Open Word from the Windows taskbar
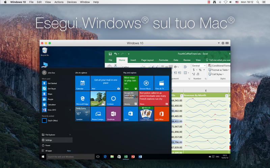Screen dimensions: 270x168 [140, 157]
